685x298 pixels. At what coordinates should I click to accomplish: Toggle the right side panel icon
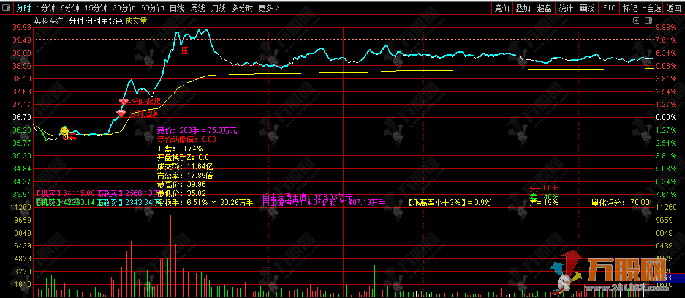point(649,20)
